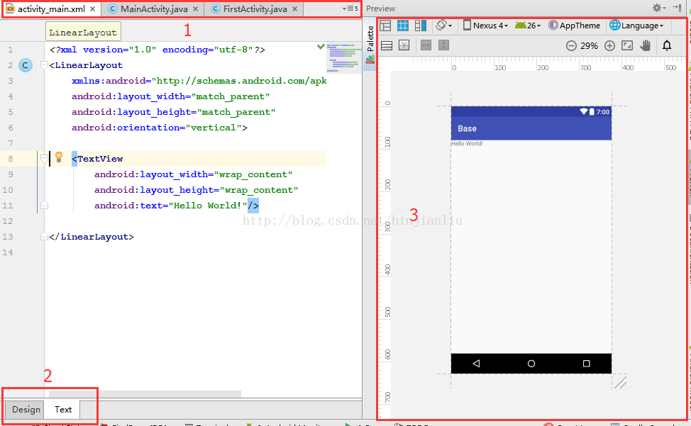This screenshot has height=426, width=691.
Task: Open the Language dropdown in preview
Action: [636, 26]
